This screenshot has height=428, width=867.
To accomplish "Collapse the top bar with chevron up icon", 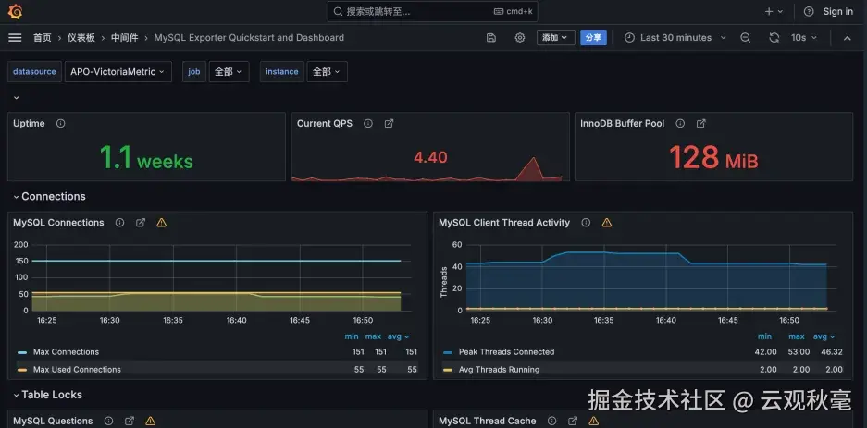I will point(847,38).
